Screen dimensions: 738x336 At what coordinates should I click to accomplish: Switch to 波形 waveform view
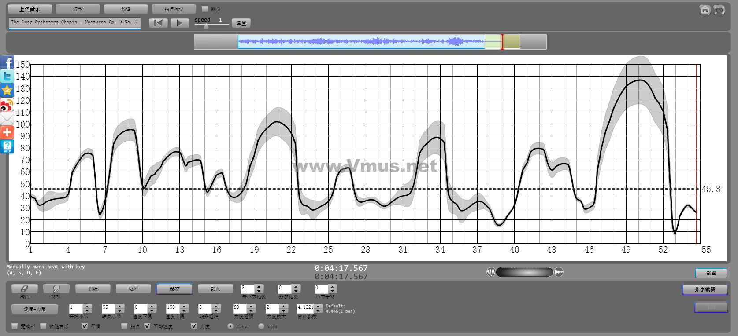pyautogui.click(x=78, y=9)
